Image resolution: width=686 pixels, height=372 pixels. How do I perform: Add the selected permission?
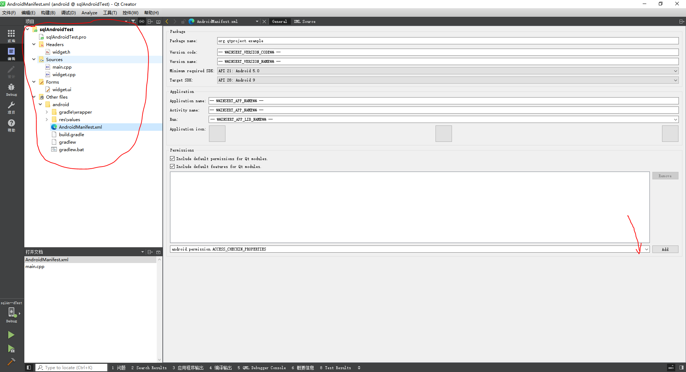665,249
